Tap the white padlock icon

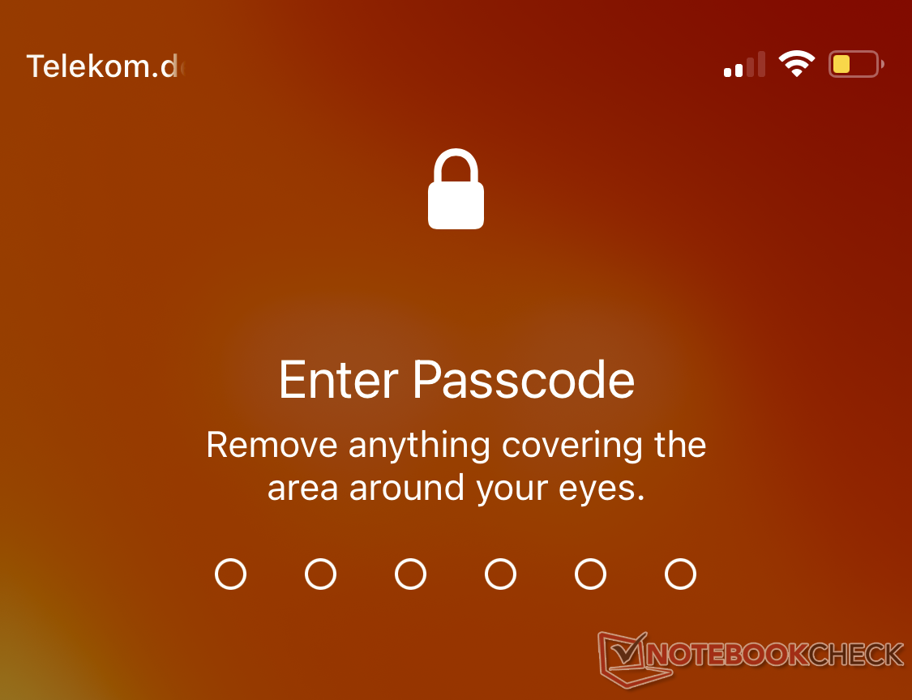456,189
